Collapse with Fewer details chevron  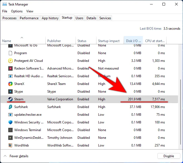click(x=5, y=156)
